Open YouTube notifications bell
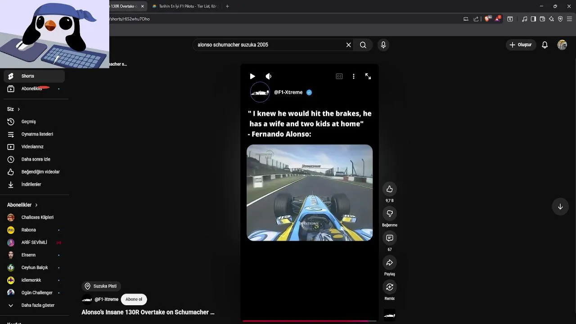576x324 pixels. click(x=545, y=45)
